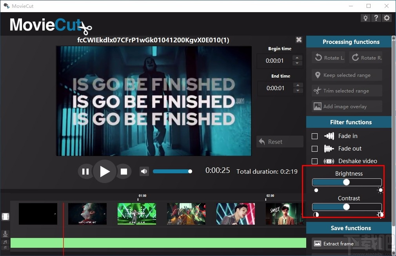
Task: Adjust the Brightness slider handle
Action: pyautogui.click(x=347, y=182)
